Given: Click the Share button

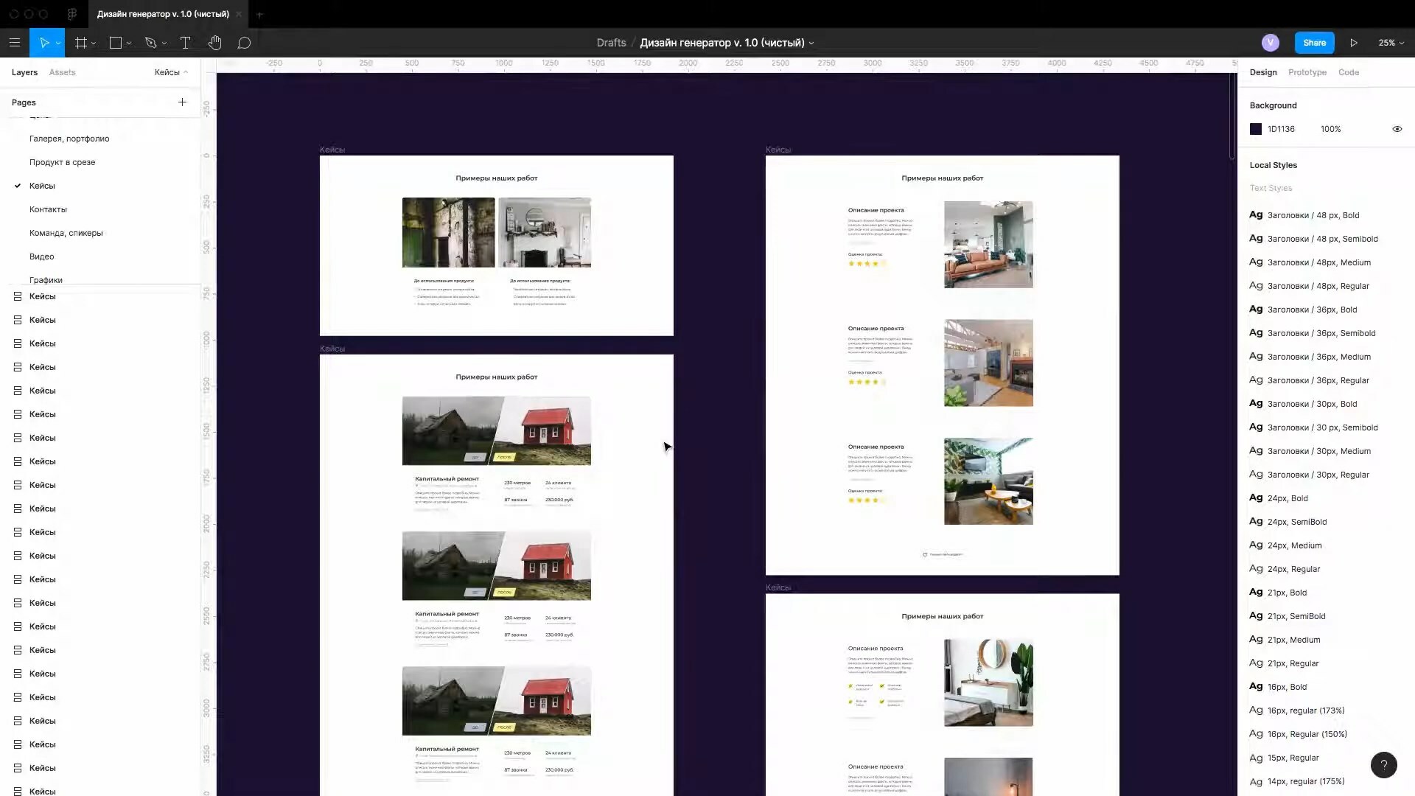Looking at the screenshot, I should (1314, 43).
